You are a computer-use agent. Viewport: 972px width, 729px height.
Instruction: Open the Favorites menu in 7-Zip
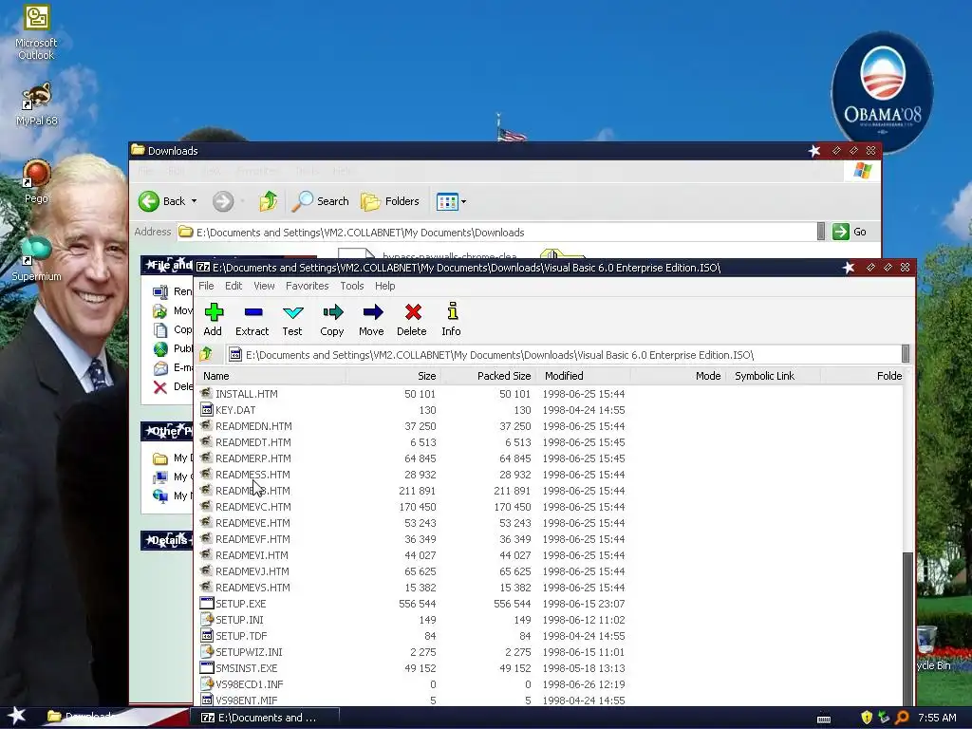(307, 286)
